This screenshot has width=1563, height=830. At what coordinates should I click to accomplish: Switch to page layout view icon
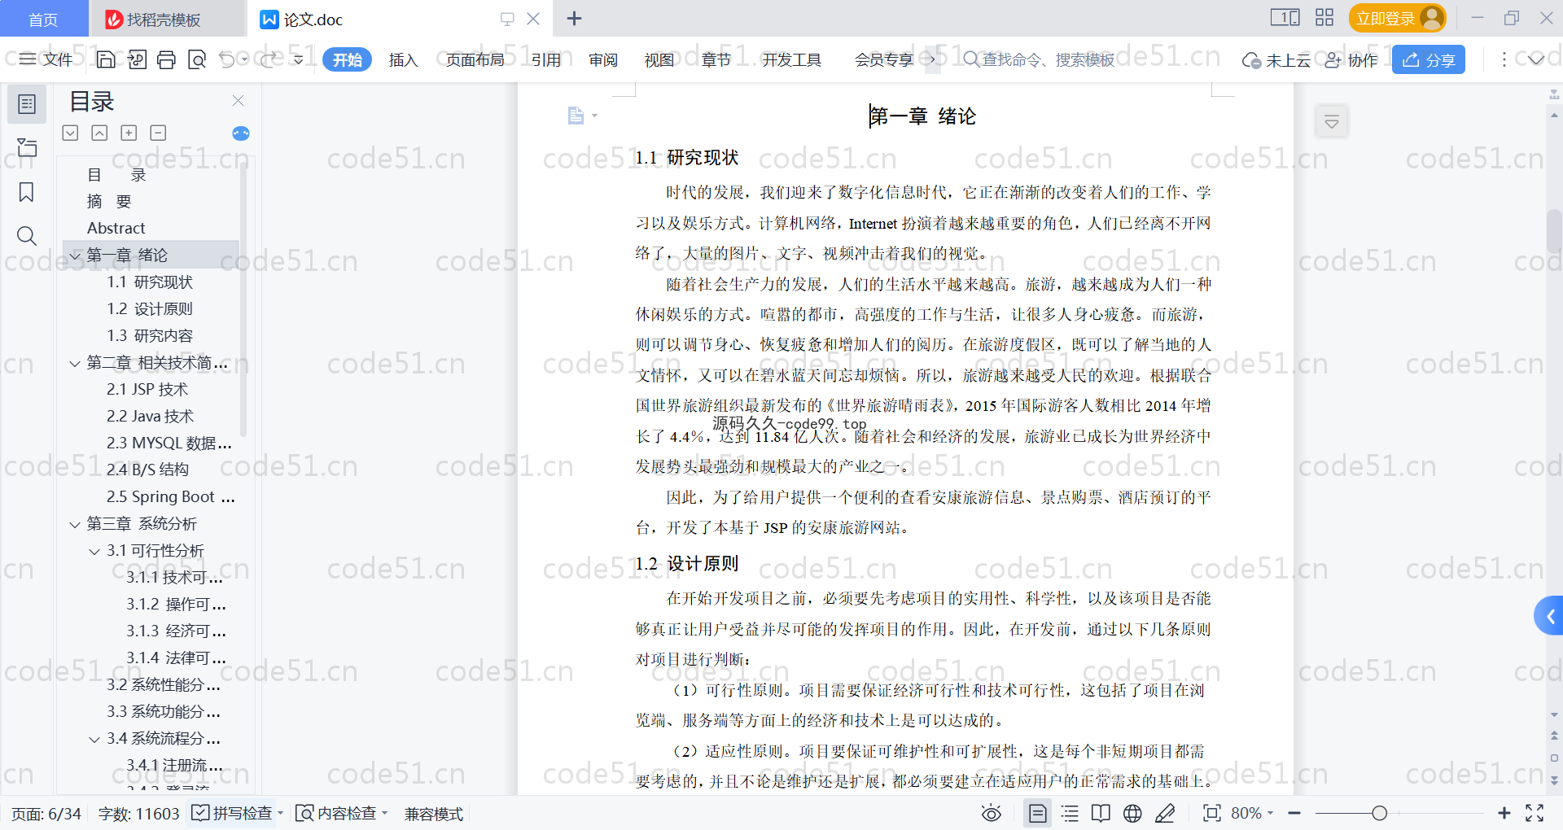pos(1038,813)
